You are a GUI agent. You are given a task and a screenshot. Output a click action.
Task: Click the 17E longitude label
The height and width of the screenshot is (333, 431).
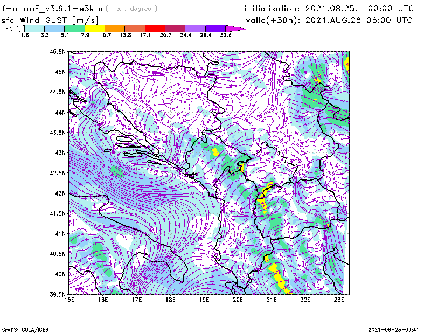[x=137, y=300]
